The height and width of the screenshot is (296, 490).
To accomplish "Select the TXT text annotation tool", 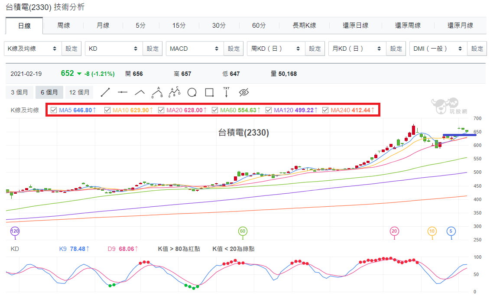I will pyautogui.click(x=226, y=92).
